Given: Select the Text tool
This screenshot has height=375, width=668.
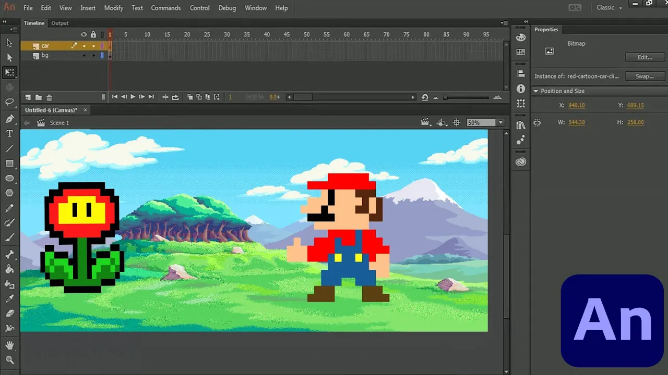Looking at the screenshot, I should pyautogui.click(x=9, y=134).
